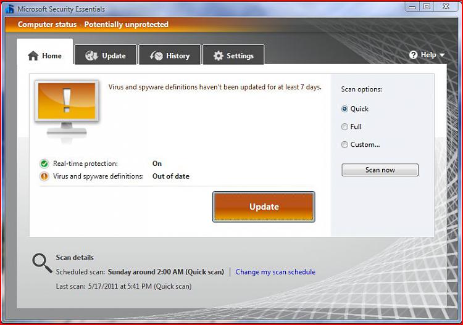Switch to the Update tab
The width and height of the screenshot is (463, 325).
[106, 55]
